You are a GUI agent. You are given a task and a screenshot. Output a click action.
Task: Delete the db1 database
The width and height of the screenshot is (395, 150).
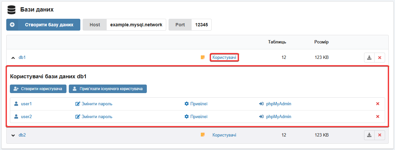[x=380, y=58]
